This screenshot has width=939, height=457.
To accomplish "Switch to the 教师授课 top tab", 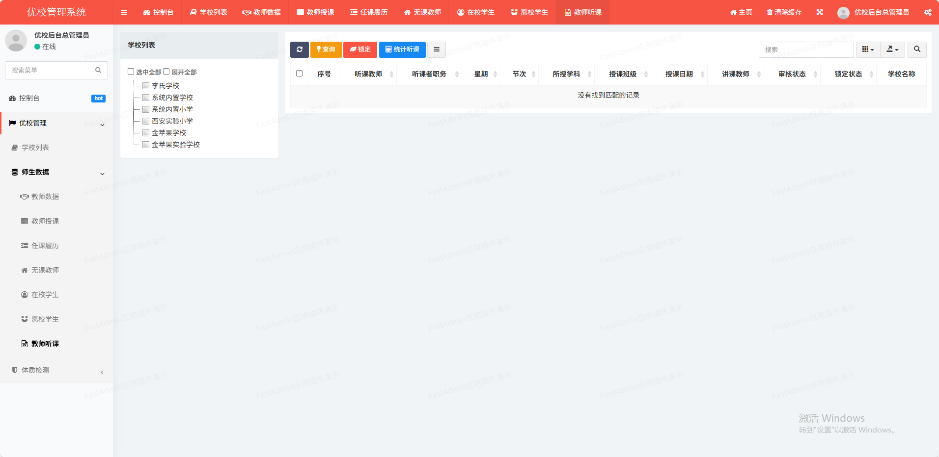I will point(315,12).
